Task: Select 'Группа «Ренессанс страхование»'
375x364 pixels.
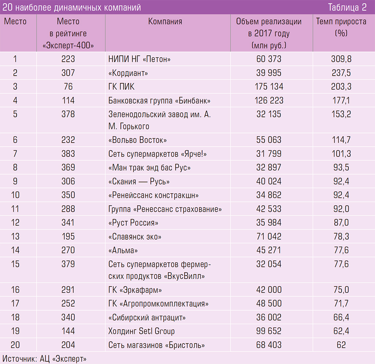Action: [x=165, y=209]
